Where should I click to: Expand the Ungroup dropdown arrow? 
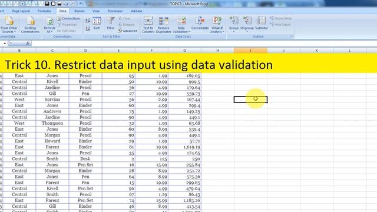point(247,31)
